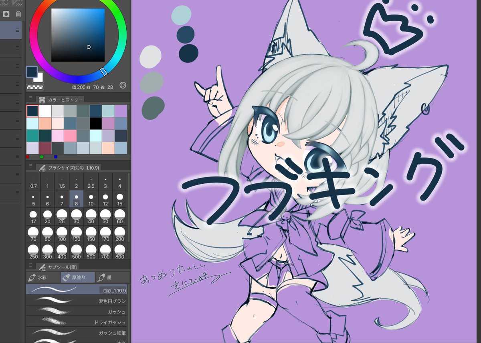Set brush size to 25
481x343 pixels.
(62, 217)
